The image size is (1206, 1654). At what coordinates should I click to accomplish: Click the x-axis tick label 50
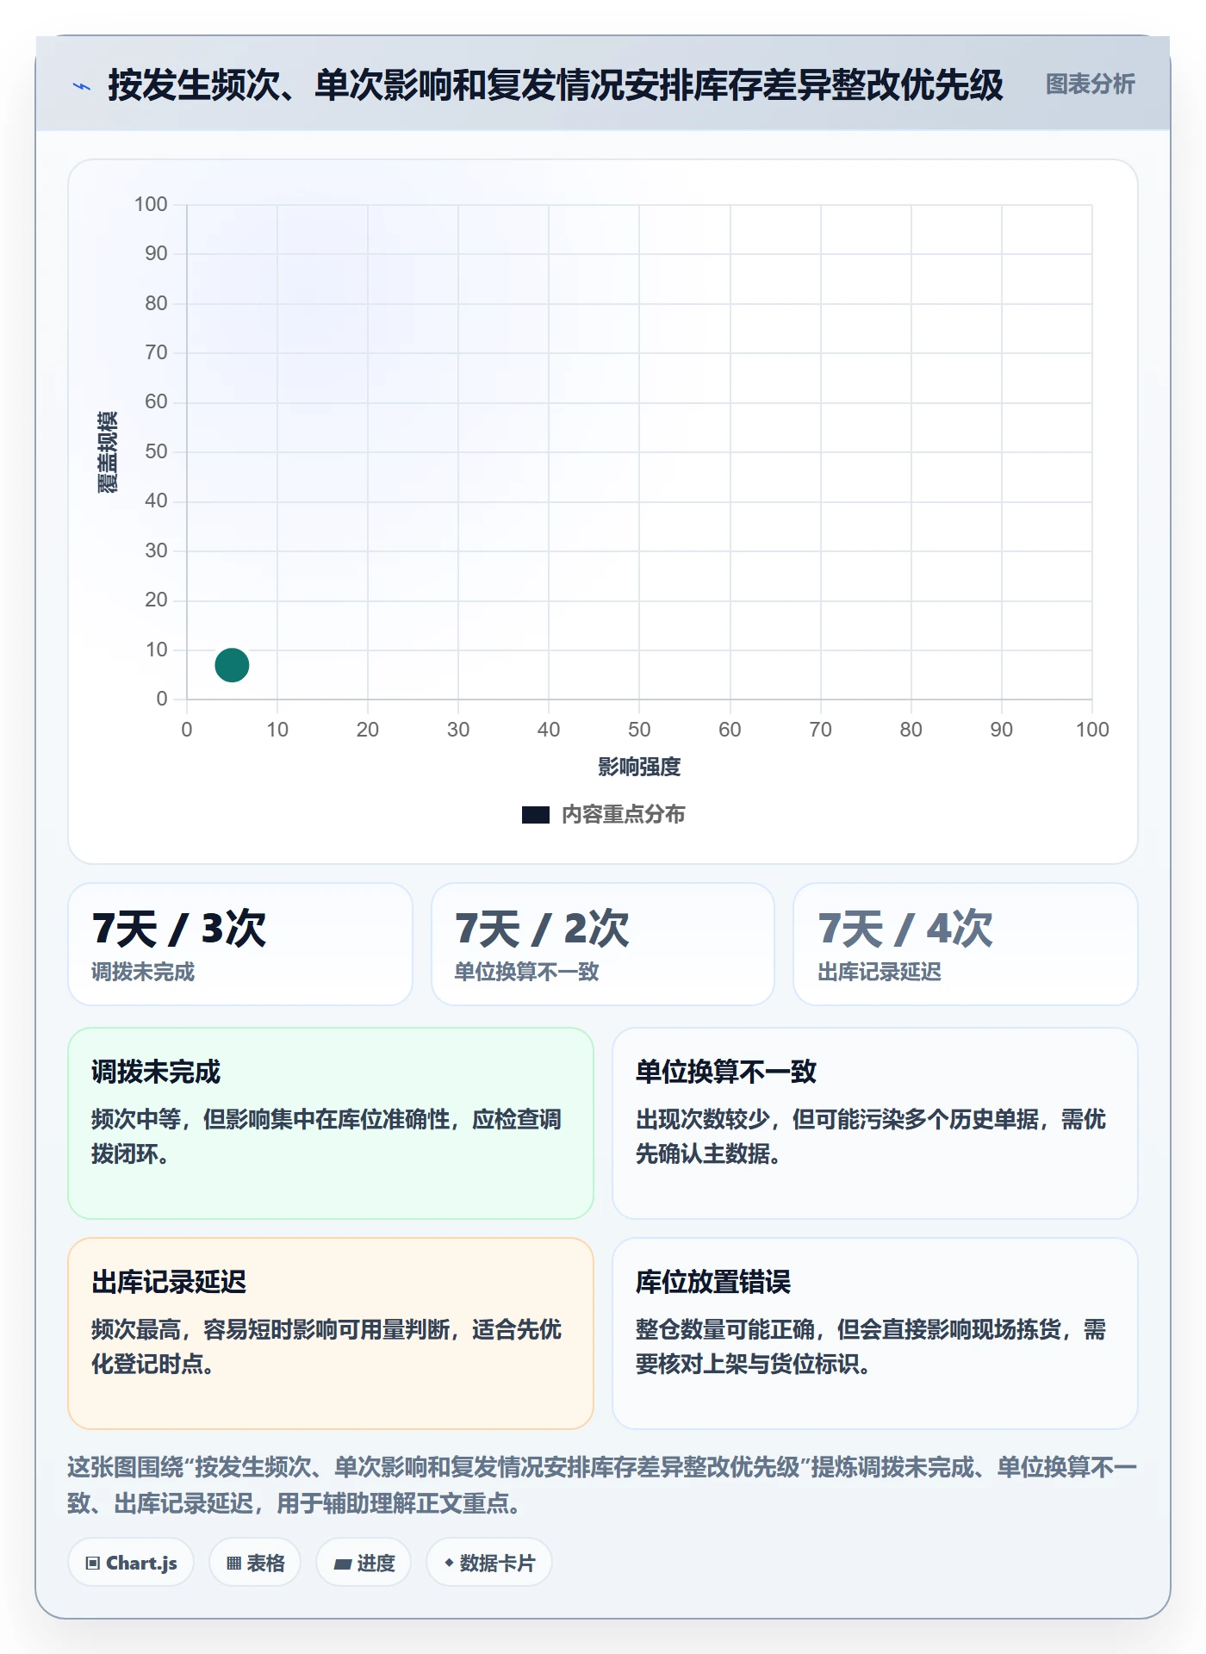click(x=639, y=730)
